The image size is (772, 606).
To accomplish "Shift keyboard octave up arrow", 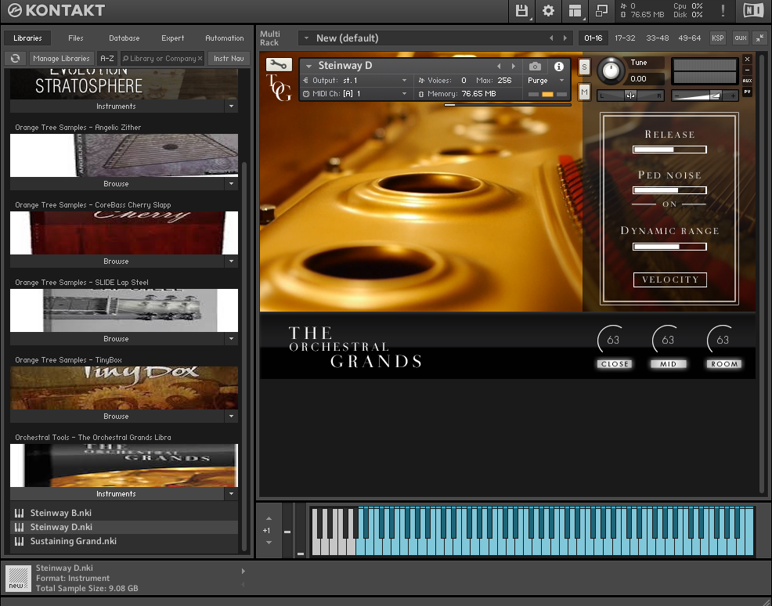I will click(x=269, y=518).
